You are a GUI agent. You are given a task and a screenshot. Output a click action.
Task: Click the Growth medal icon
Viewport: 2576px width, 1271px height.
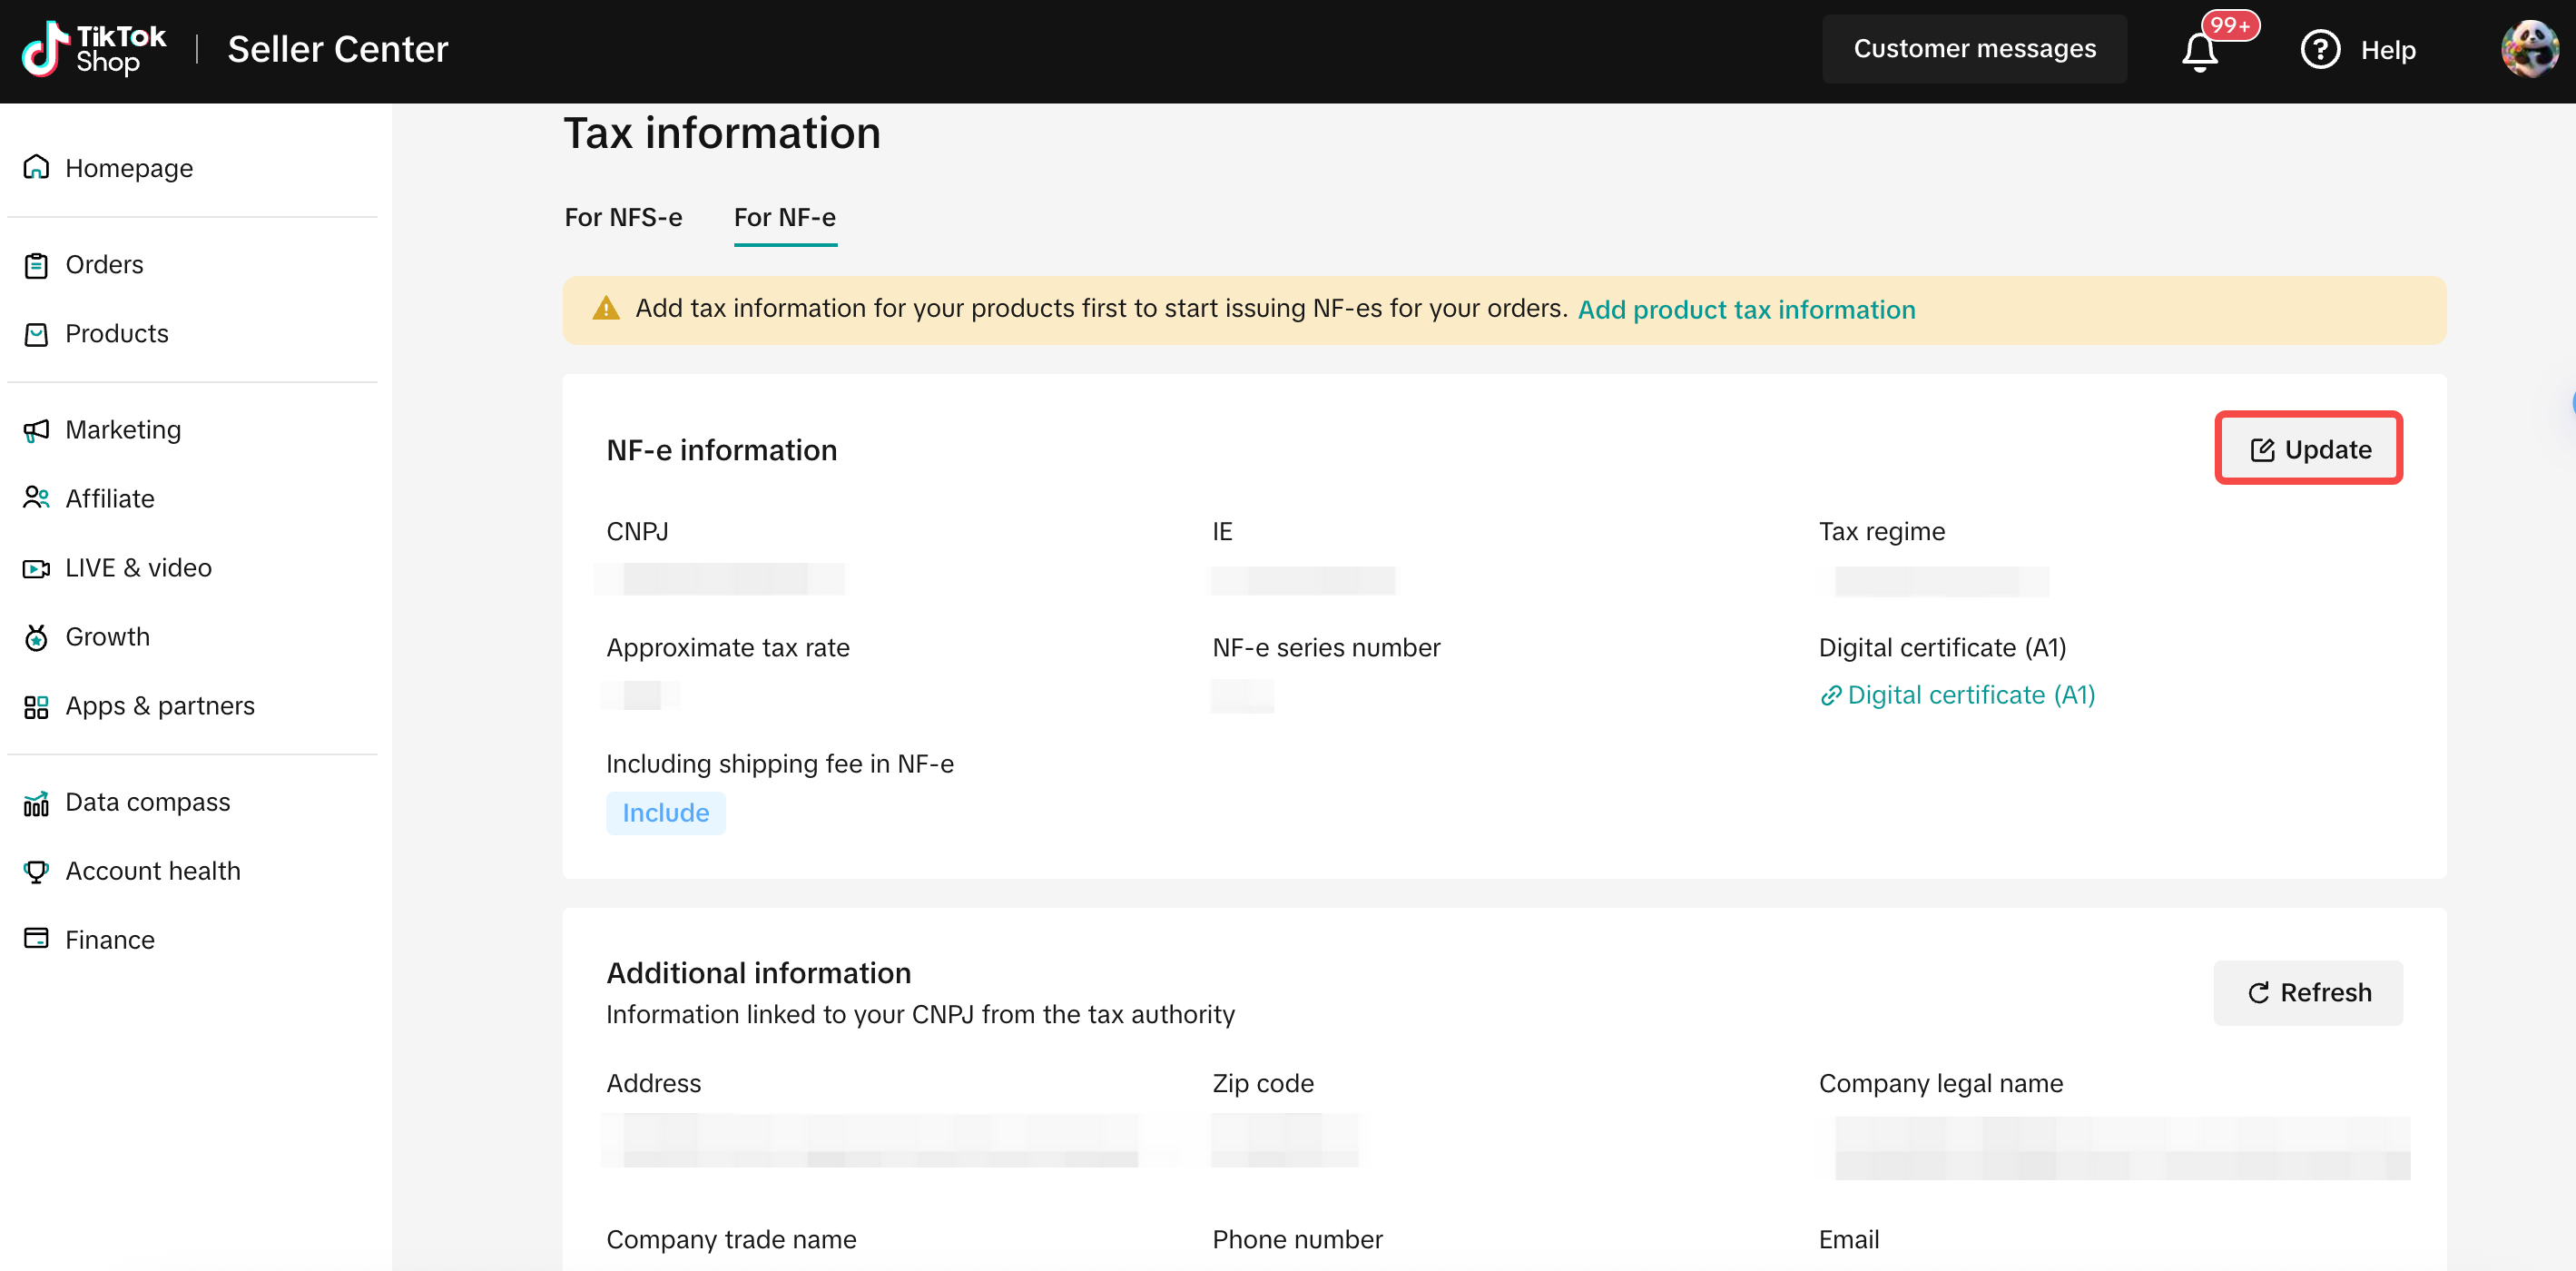tap(36, 637)
